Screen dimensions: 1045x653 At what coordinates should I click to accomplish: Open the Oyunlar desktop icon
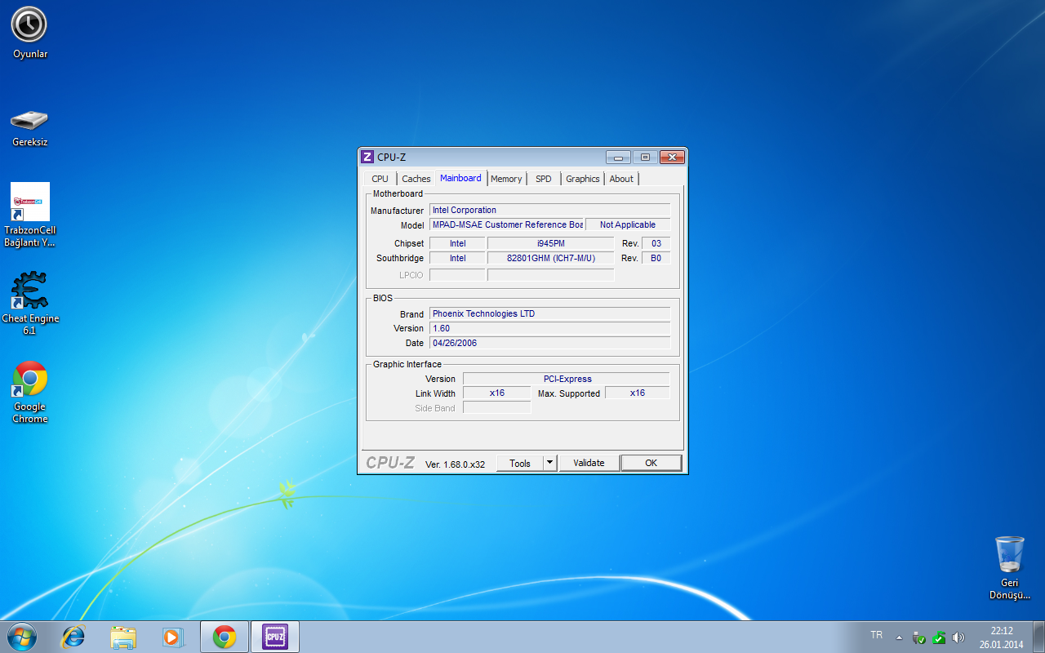[x=29, y=33]
